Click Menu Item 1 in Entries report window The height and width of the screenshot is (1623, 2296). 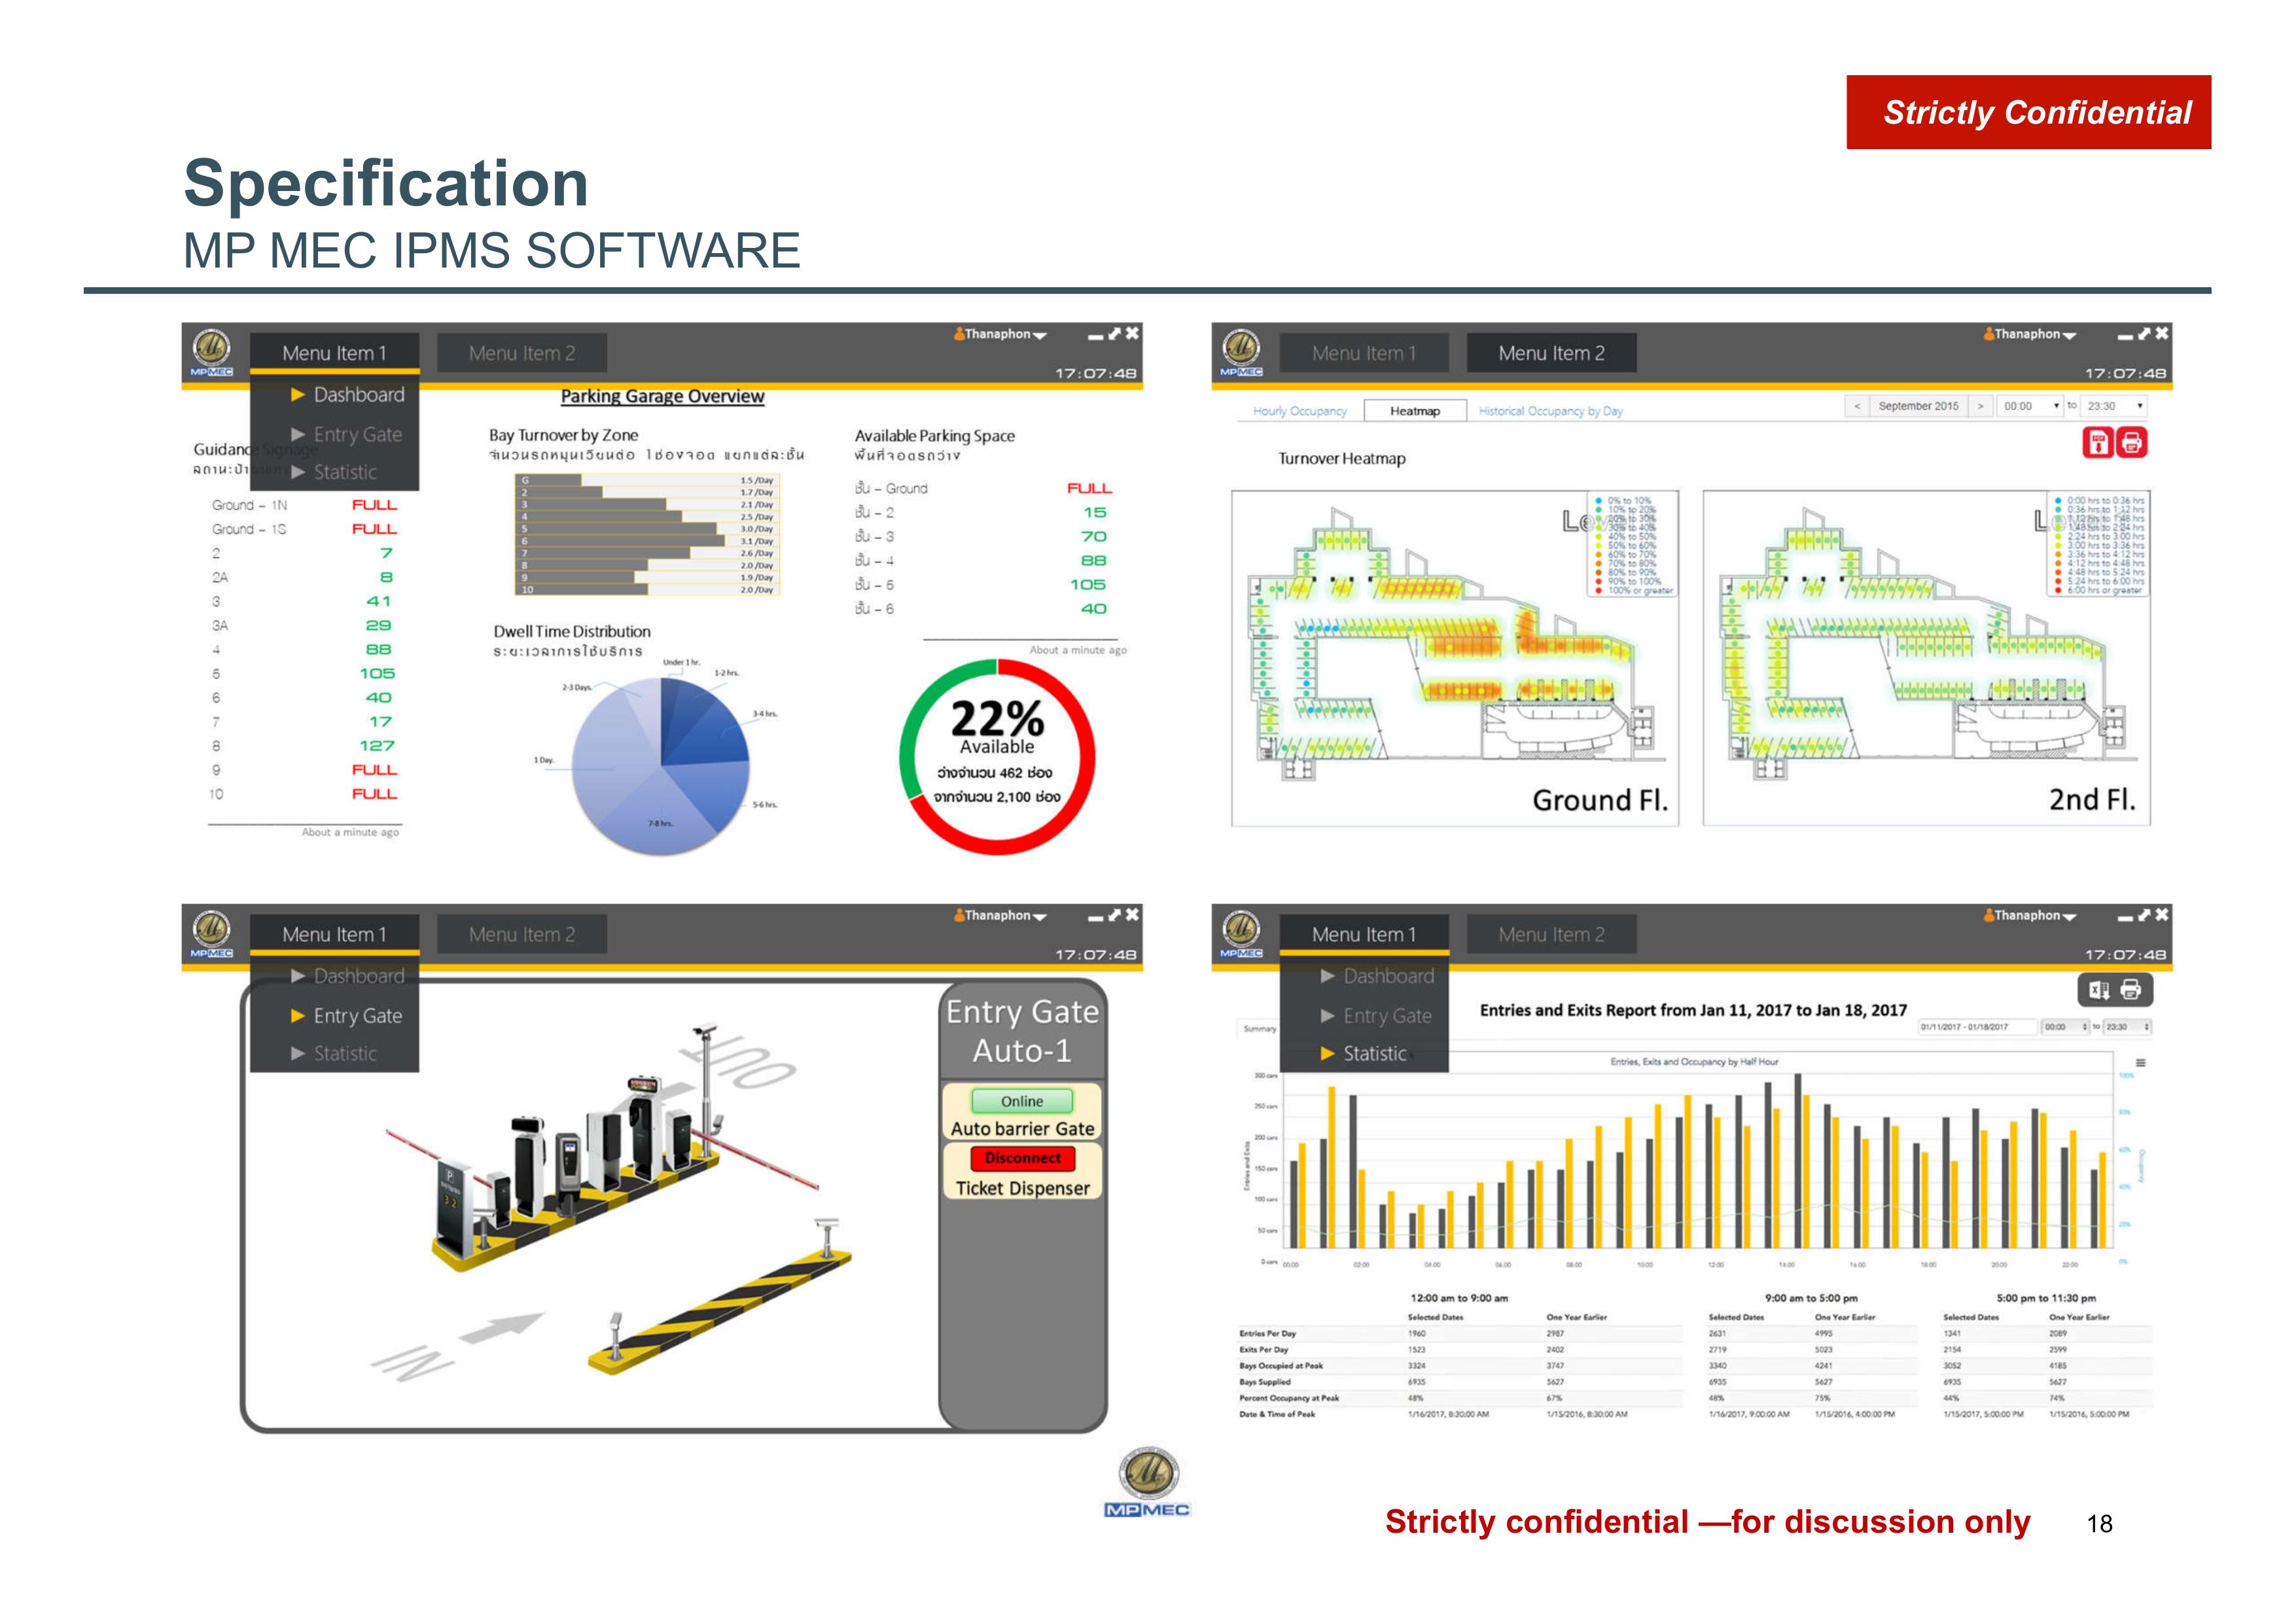1364,935
